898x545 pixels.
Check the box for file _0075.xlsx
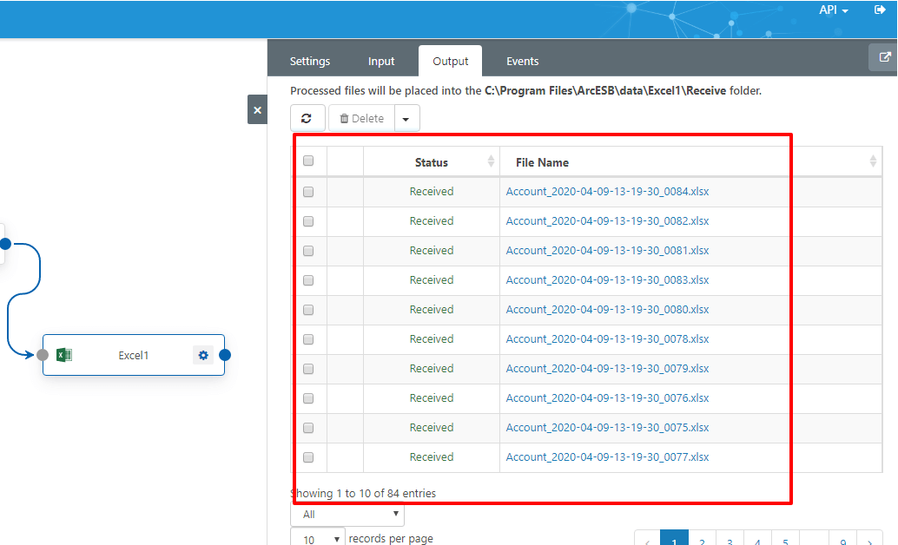click(308, 428)
